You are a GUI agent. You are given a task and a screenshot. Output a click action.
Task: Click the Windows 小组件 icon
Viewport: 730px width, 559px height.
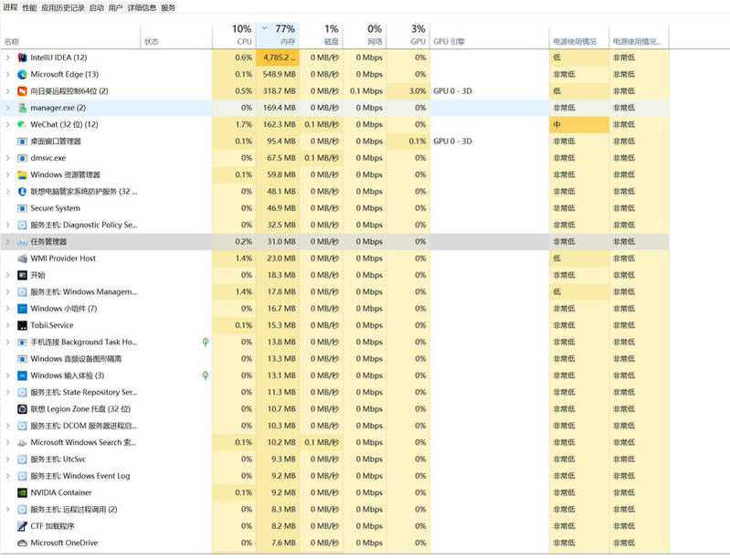pos(22,309)
